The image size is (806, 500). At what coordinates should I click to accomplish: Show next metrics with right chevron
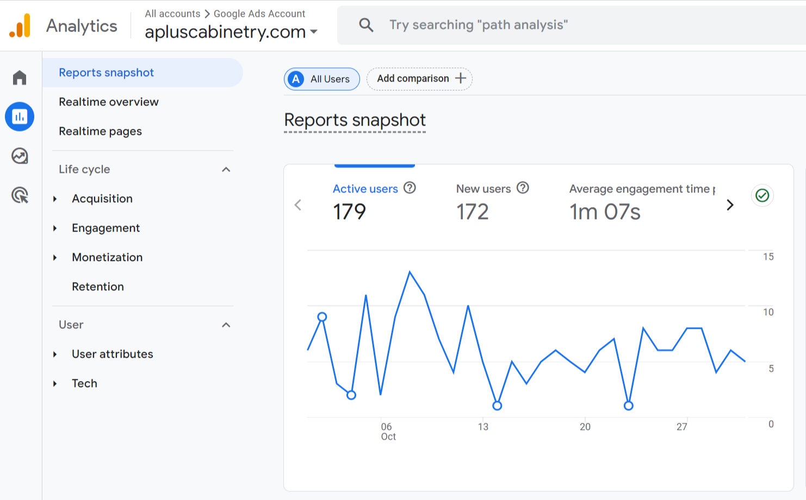tap(730, 205)
